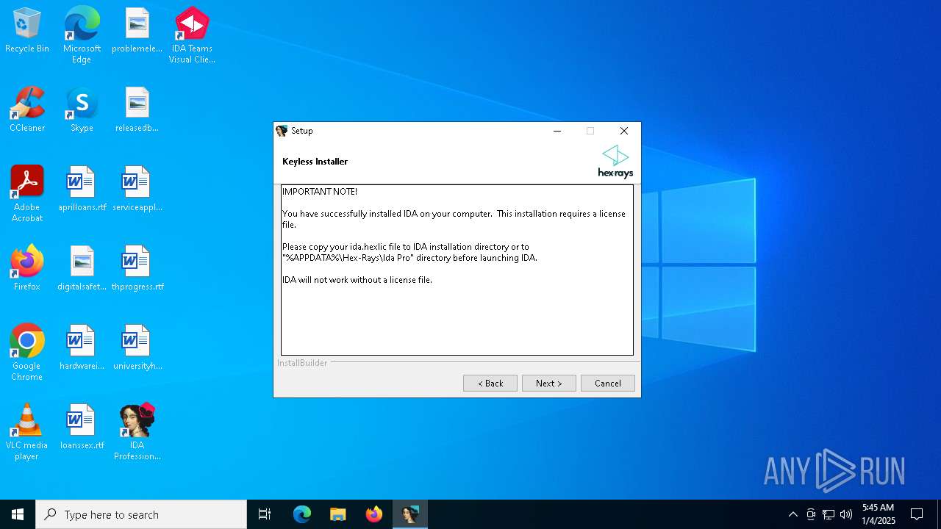This screenshot has height=529, width=941.
Task: Open the Recycle Bin desktop icon
Action: pyautogui.click(x=27, y=30)
